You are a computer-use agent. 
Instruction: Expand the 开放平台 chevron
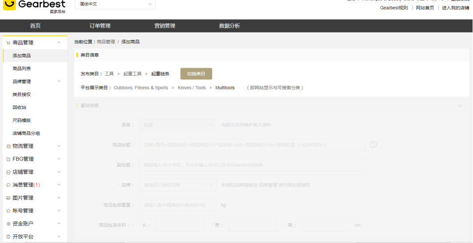[59, 236]
